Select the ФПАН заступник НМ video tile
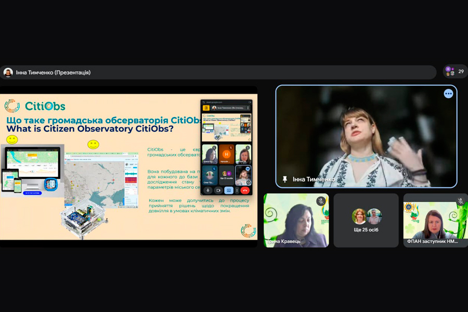This screenshot has width=468, height=312. 435,220
